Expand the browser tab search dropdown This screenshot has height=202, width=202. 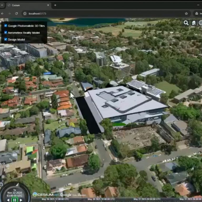click(2, 5)
